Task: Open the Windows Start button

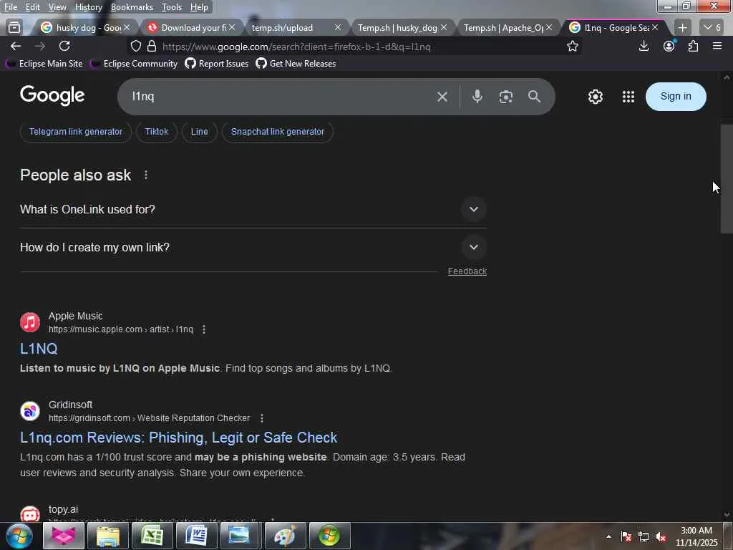Action: (19, 536)
